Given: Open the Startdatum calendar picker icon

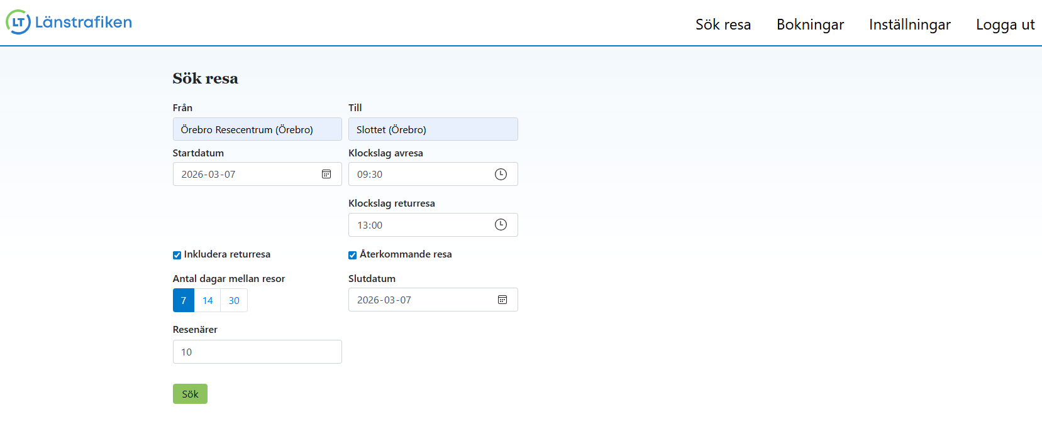Looking at the screenshot, I should [326, 174].
